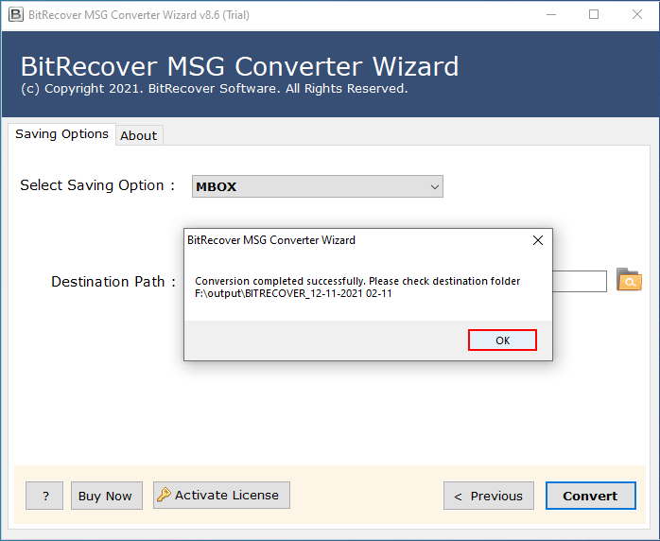Image resolution: width=660 pixels, height=541 pixels.
Task: Minimize the MSG Converter Wizard window
Action: click(x=551, y=15)
